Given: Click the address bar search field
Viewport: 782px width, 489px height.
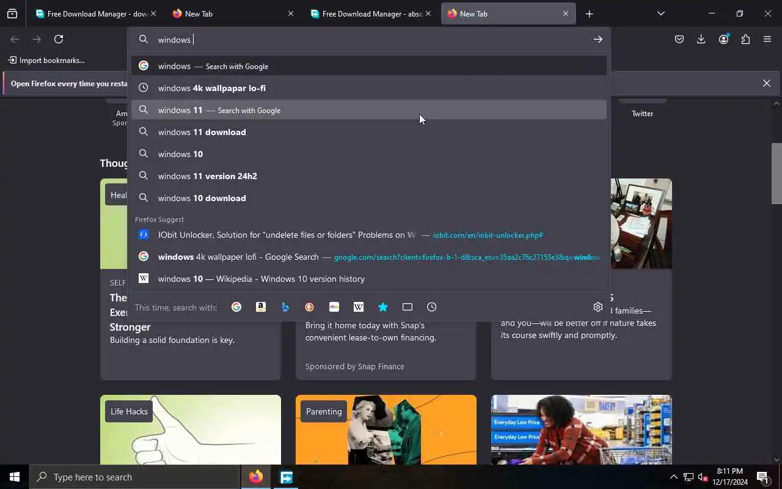Looking at the screenshot, I should click(x=370, y=39).
